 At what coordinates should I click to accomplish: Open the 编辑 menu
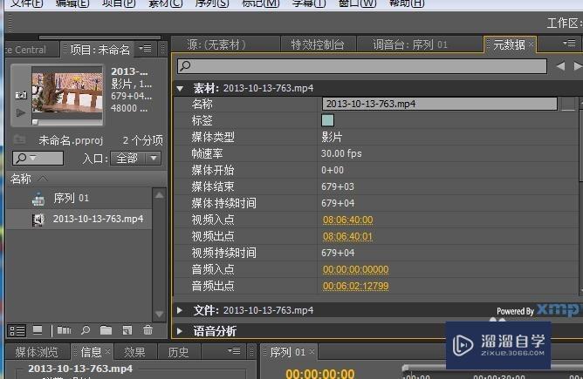pyautogui.click(x=72, y=3)
